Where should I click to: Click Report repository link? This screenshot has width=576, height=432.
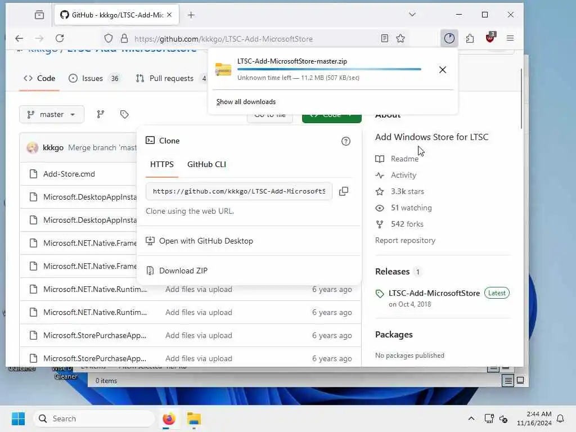405,240
